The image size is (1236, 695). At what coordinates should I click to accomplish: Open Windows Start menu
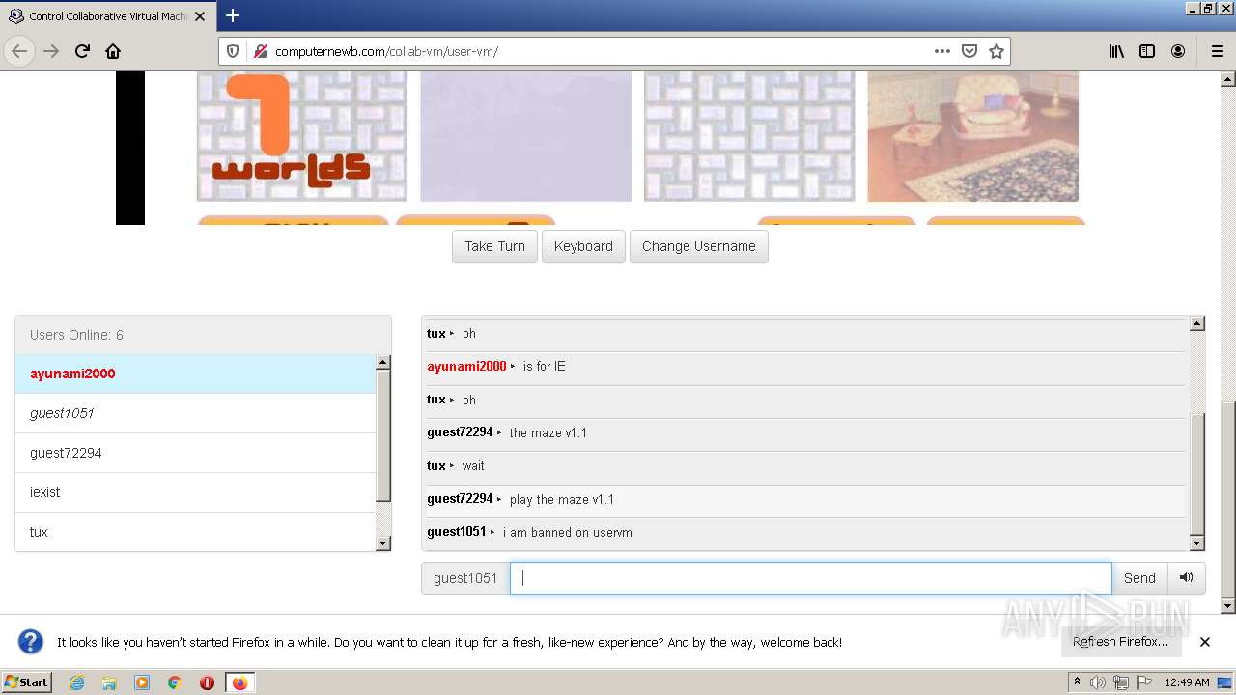27,682
